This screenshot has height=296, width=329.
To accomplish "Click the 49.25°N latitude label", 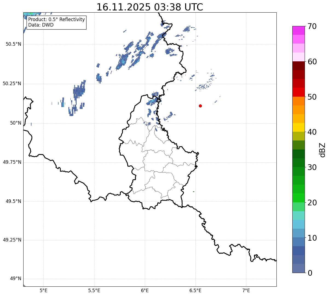I will tap(12, 240).
